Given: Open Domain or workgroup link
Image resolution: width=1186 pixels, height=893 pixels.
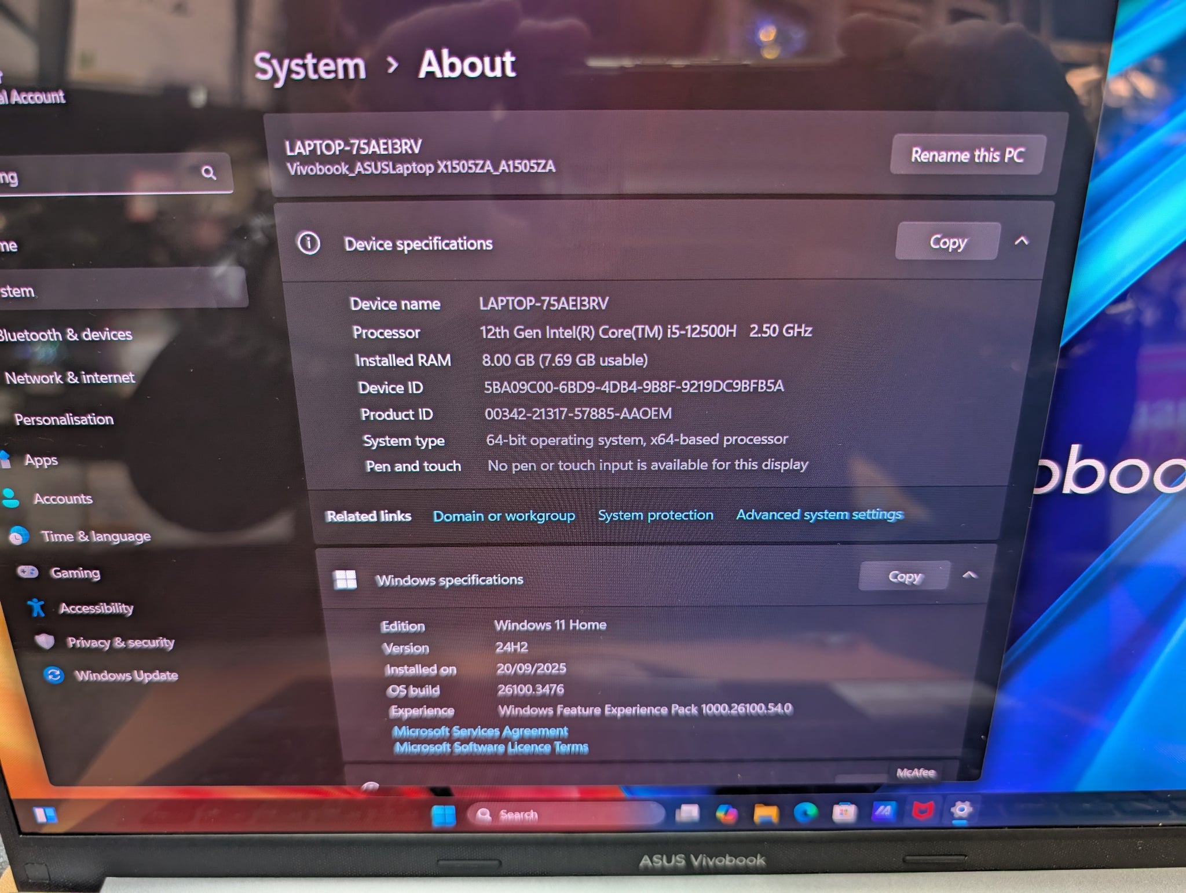Looking at the screenshot, I should [504, 516].
